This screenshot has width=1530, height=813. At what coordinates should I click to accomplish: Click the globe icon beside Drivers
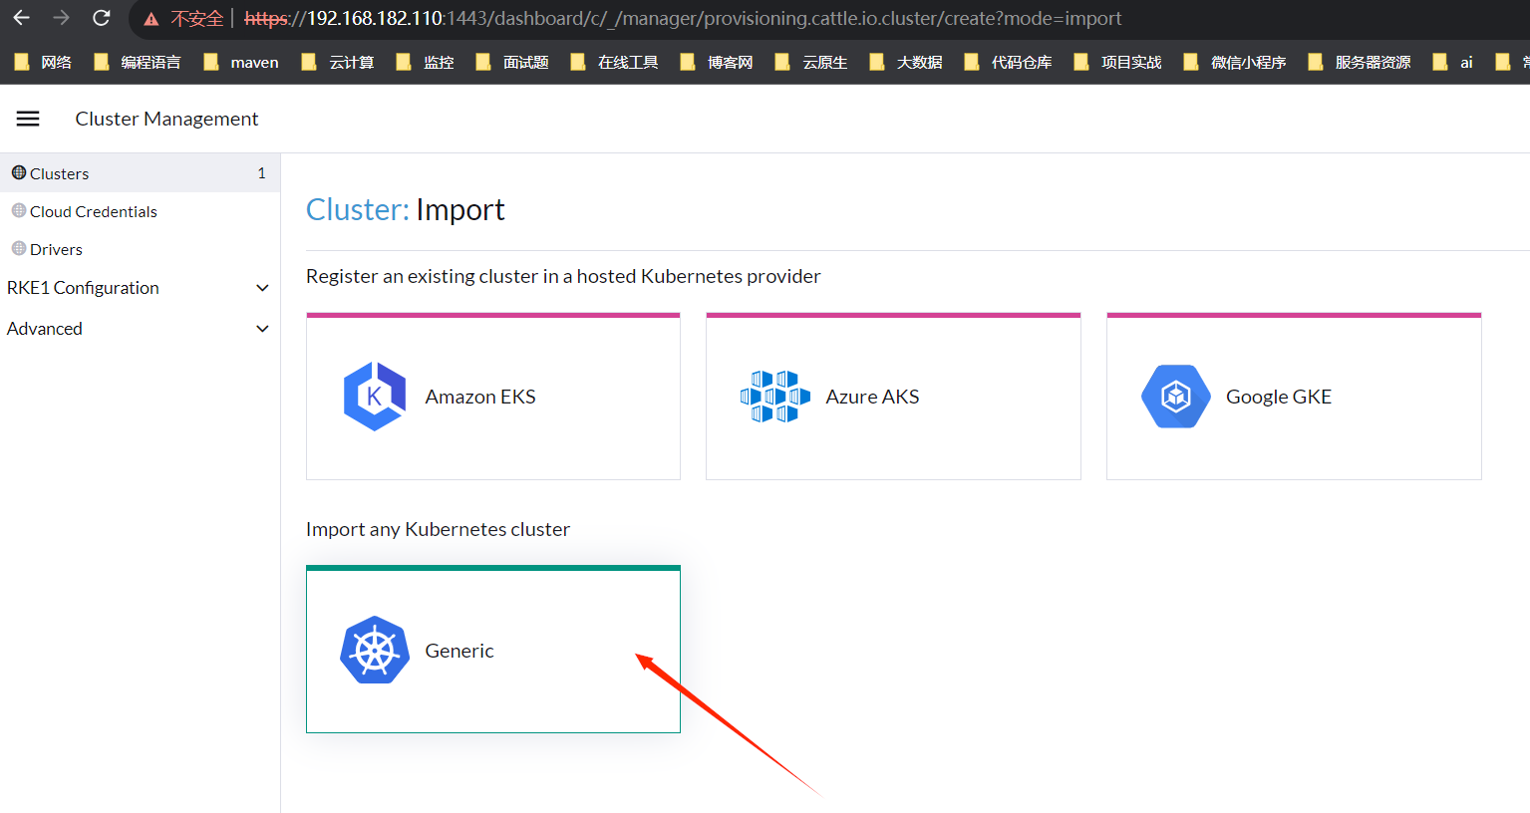click(x=19, y=248)
